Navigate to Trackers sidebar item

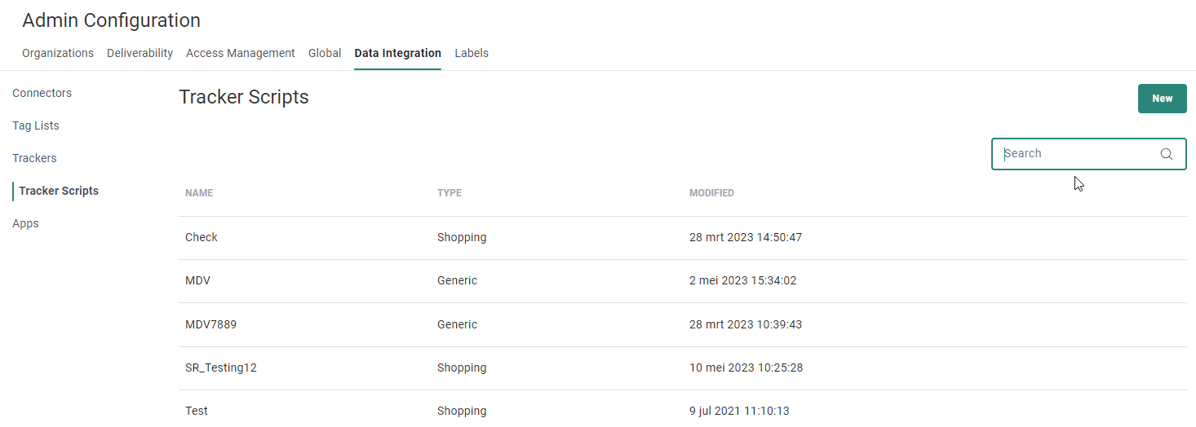click(34, 158)
